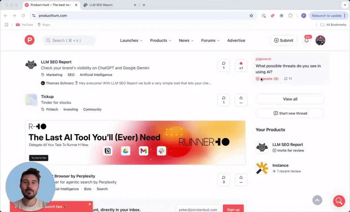Open the red chat search bubble
Viewport: 350px width, 212px height.
pyautogui.click(x=339, y=201)
